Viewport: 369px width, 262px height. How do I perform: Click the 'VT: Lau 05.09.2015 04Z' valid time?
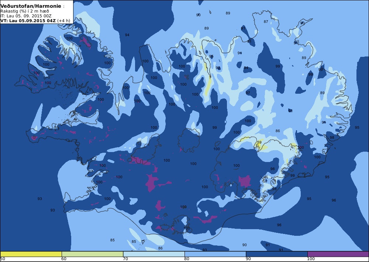click(28, 20)
